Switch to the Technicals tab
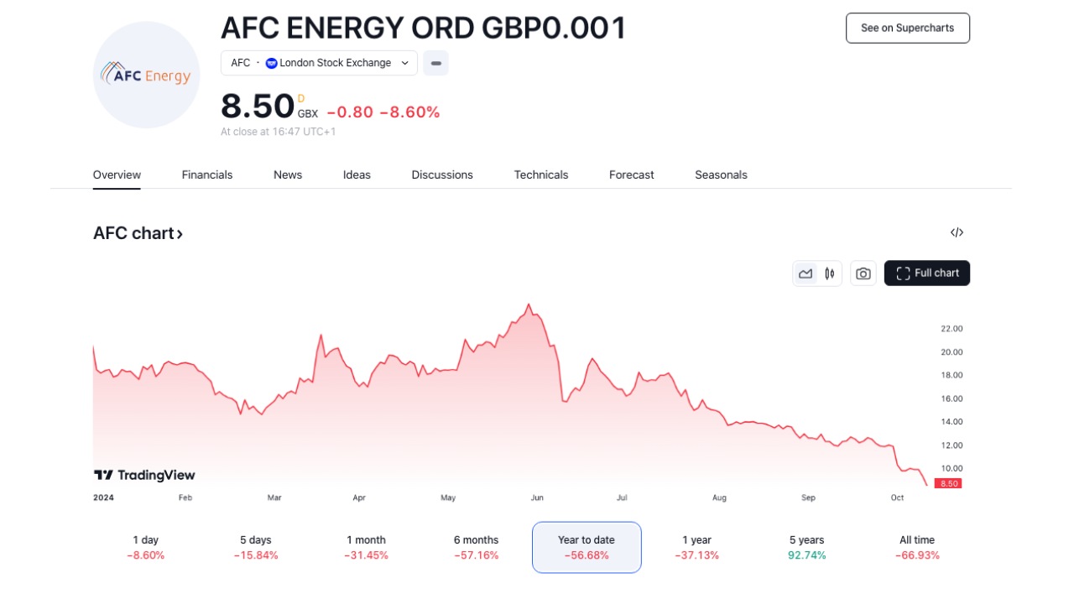The image size is (1074, 604). pos(541,175)
